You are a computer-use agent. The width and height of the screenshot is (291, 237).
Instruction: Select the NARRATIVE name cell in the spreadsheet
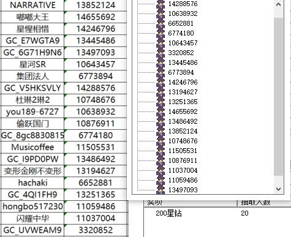(x=32, y=5)
